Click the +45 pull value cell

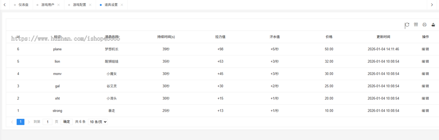point(220,74)
